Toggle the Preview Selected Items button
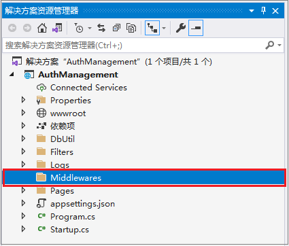This screenshot has width=289, height=246. point(196,28)
